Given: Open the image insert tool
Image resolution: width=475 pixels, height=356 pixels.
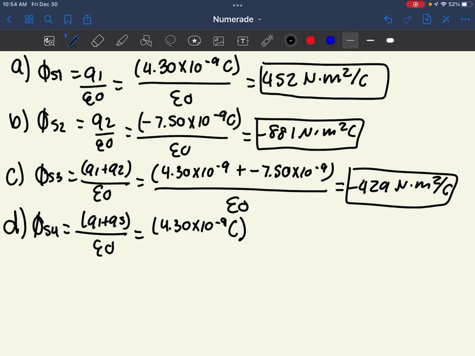Looking at the screenshot, I should coord(218,40).
